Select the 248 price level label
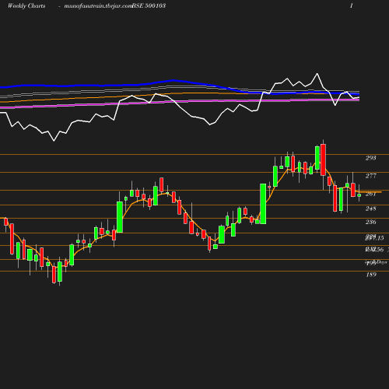Viewport: 389px width, 389px height. point(371,209)
